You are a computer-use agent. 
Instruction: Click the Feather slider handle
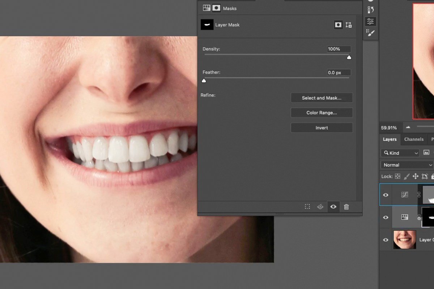(204, 80)
